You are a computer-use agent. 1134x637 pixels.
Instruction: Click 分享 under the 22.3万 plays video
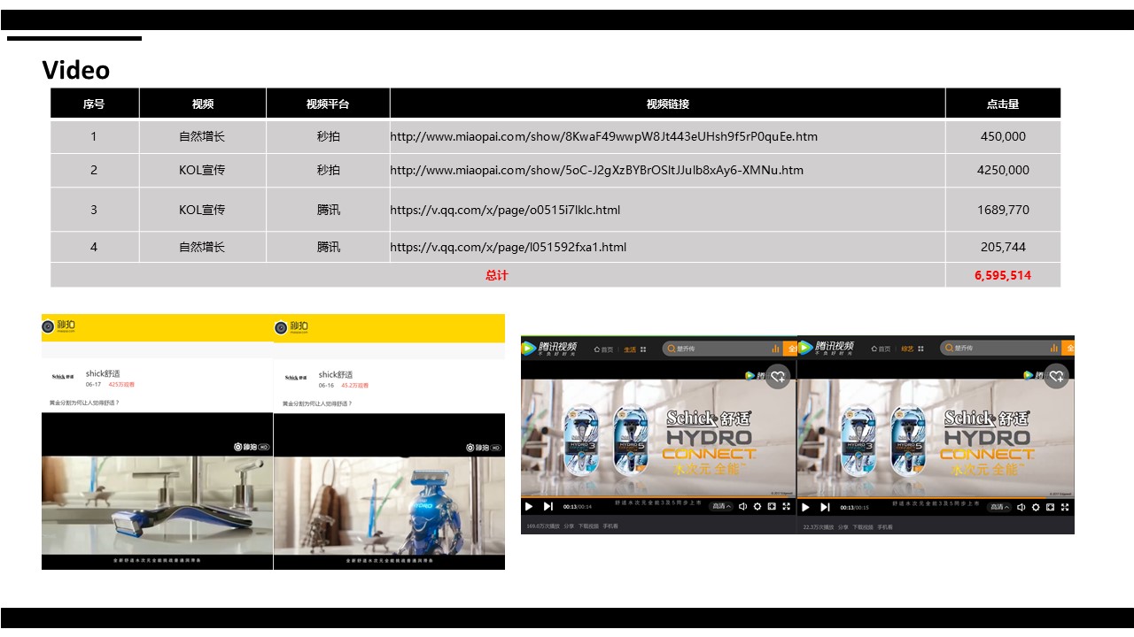843,526
